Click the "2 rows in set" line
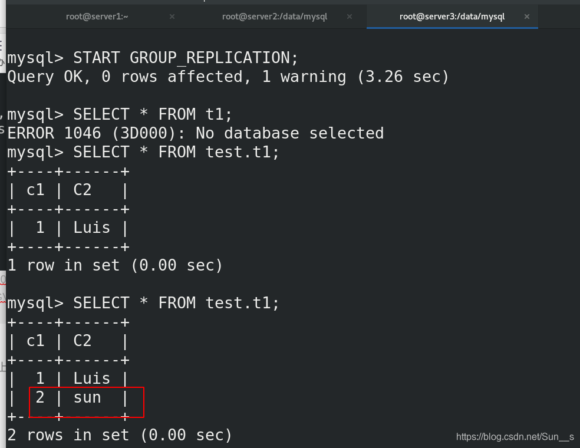This screenshot has height=448, width=580. tap(120, 435)
